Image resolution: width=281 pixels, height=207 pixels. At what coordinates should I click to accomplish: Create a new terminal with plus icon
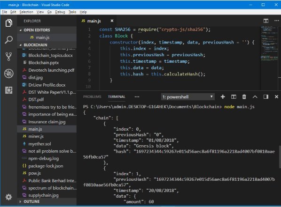(223, 97)
